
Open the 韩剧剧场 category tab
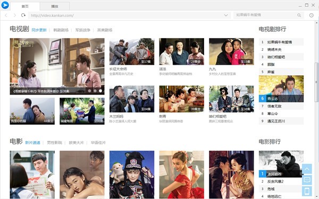pos(61,30)
